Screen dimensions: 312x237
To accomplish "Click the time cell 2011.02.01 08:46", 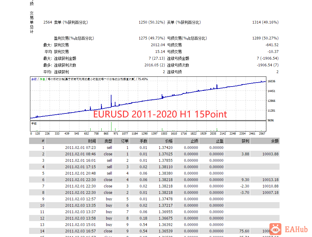I will tap(81, 154).
